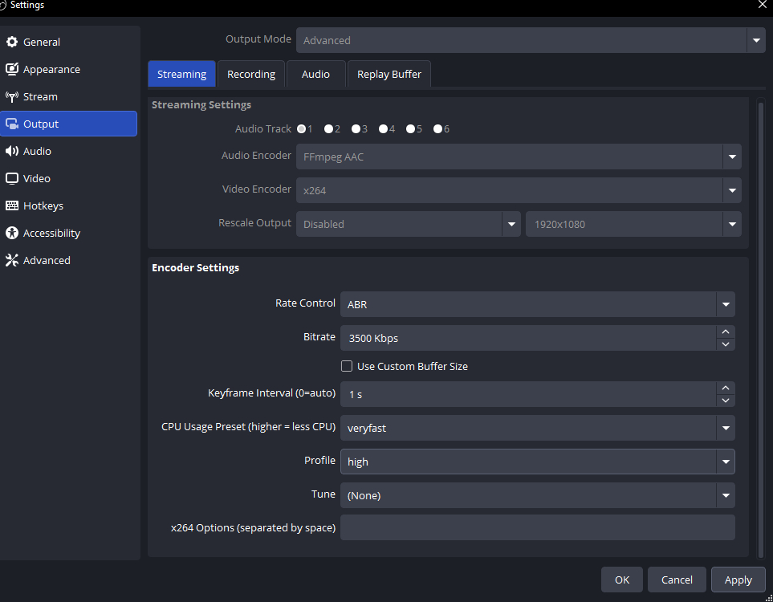Image resolution: width=773 pixels, height=602 pixels.
Task: Open Accessibility settings icon
Action: click(12, 233)
